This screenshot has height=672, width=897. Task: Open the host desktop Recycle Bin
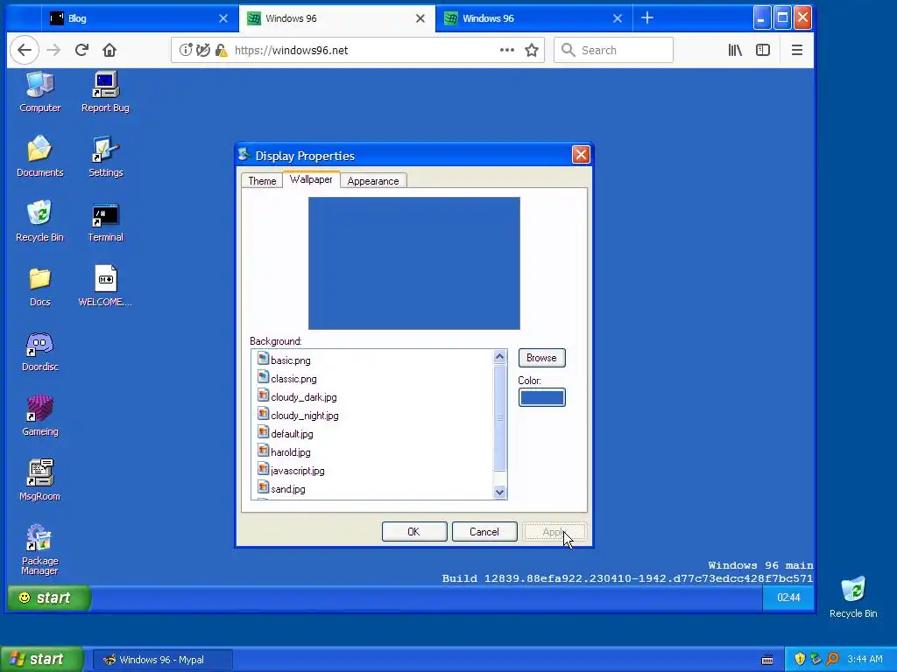853,597
